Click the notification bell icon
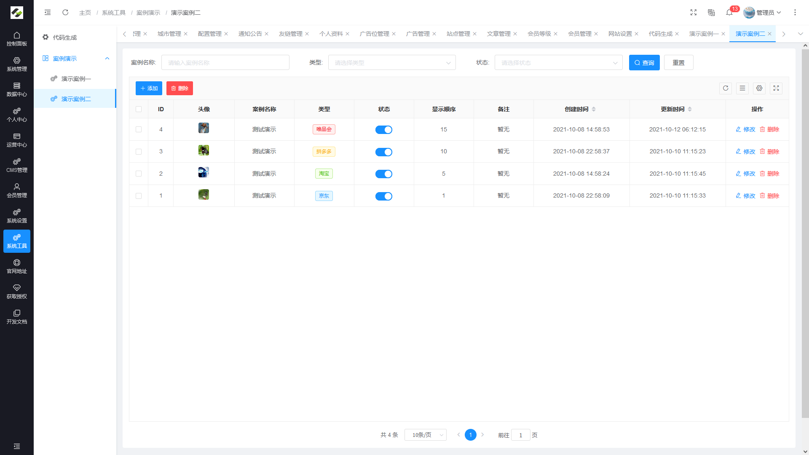The width and height of the screenshot is (809, 455). 729,13
